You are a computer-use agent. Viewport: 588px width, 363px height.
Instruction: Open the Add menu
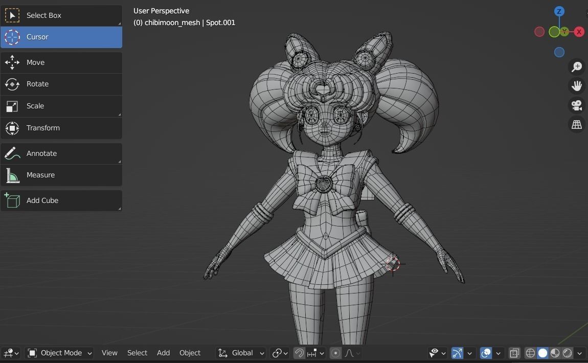click(163, 353)
